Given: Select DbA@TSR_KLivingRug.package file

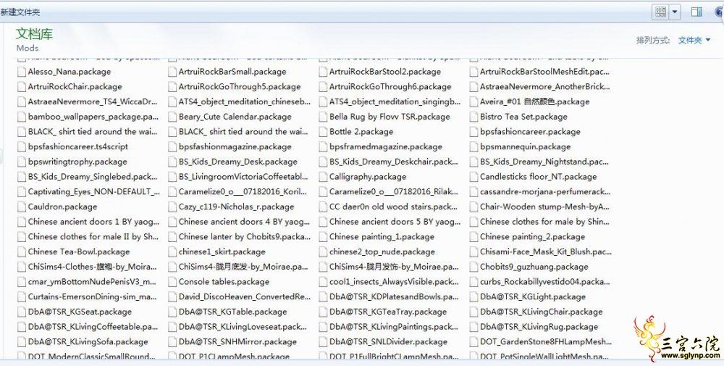Looking at the screenshot, I should point(539,327).
